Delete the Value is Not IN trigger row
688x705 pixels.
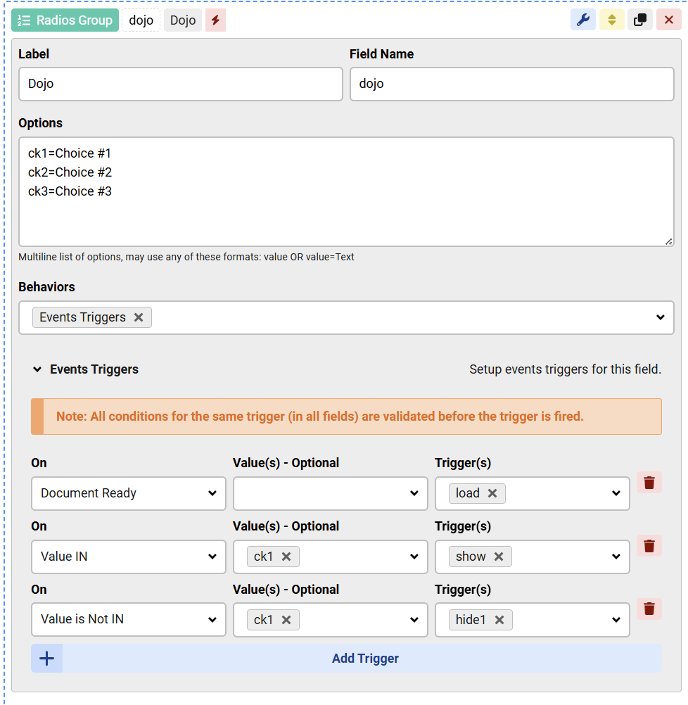(x=649, y=609)
